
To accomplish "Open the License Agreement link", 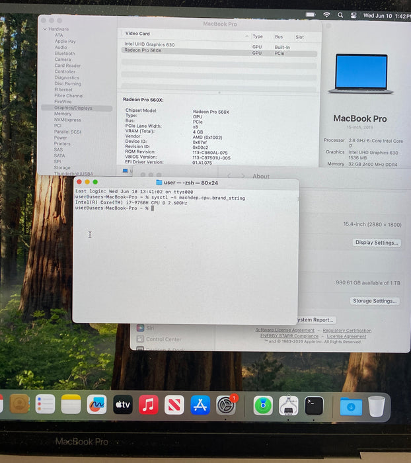I will [x=346, y=336].
